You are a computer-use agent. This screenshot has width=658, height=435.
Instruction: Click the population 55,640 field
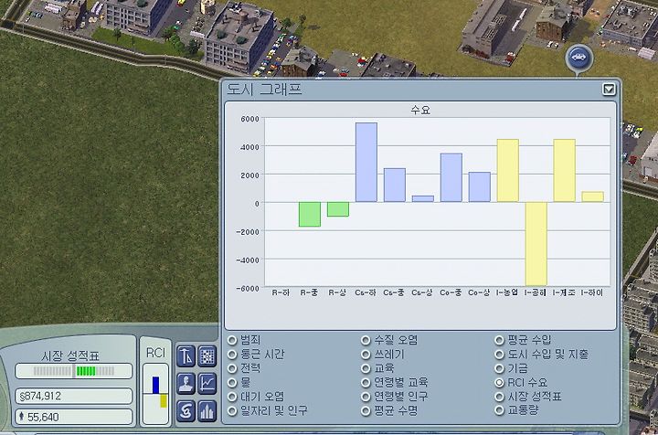74,417
